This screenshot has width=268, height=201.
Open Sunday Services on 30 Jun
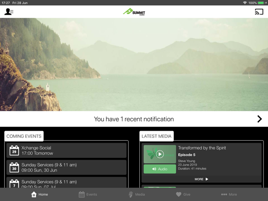67,167
